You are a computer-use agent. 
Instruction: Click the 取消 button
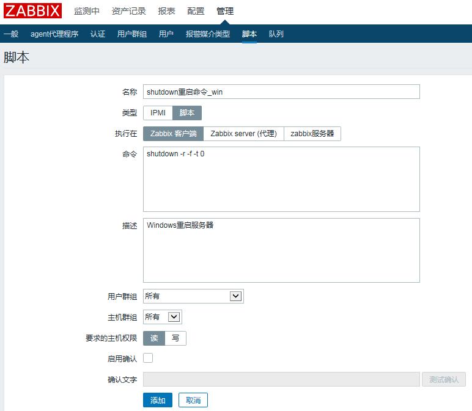point(193,400)
